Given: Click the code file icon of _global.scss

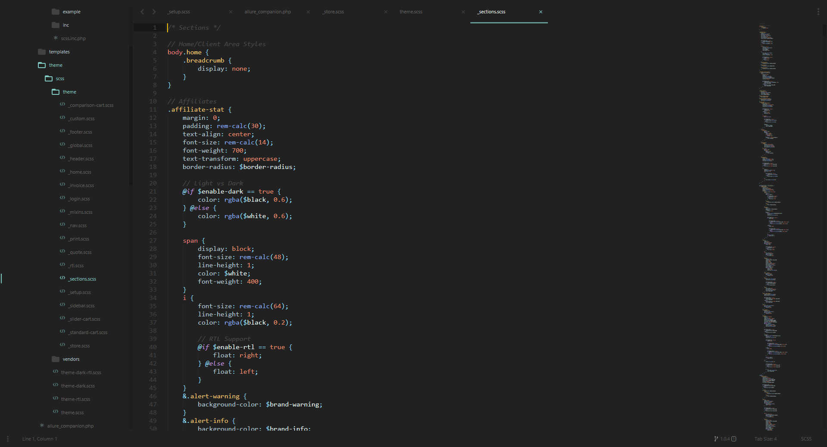Looking at the screenshot, I should [x=62, y=144].
